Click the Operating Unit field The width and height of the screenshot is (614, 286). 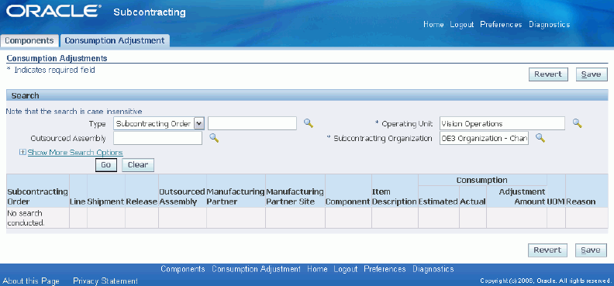(x=502, y=124)
